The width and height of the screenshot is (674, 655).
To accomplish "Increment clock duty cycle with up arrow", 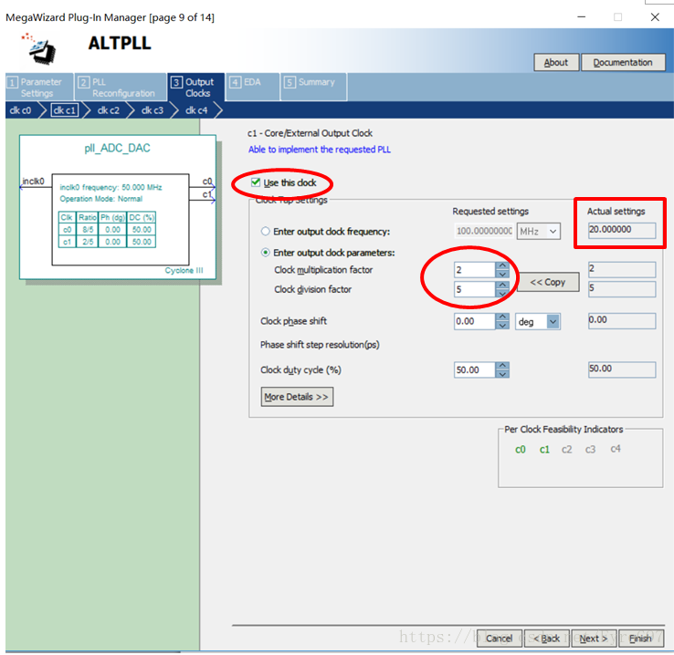I will [502, 366].
